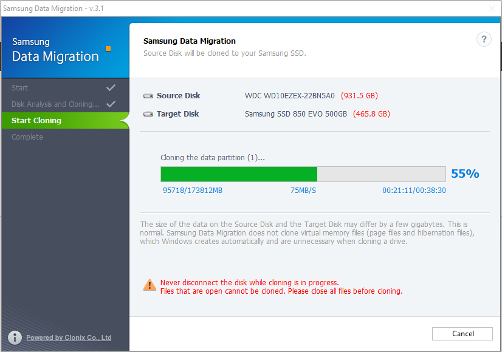The height and width of the screenshot is (352, 502).
Task: Click the virtual memory files note paragraph
Action: tap(307, 233)
